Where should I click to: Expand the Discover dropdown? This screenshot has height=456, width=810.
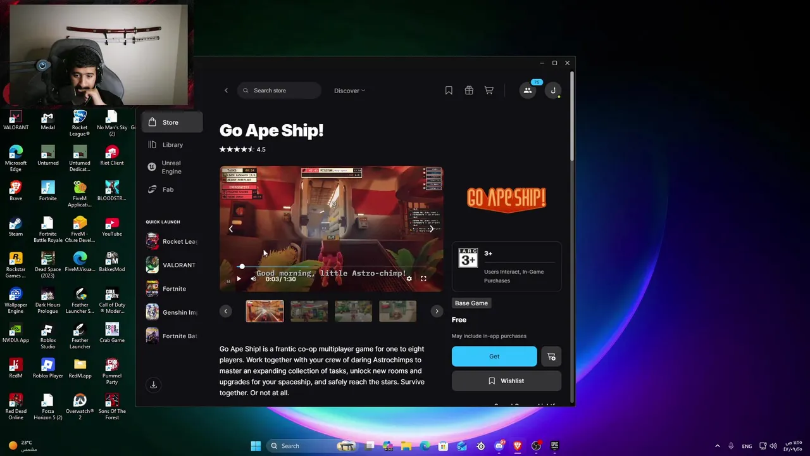coord(349,91)
